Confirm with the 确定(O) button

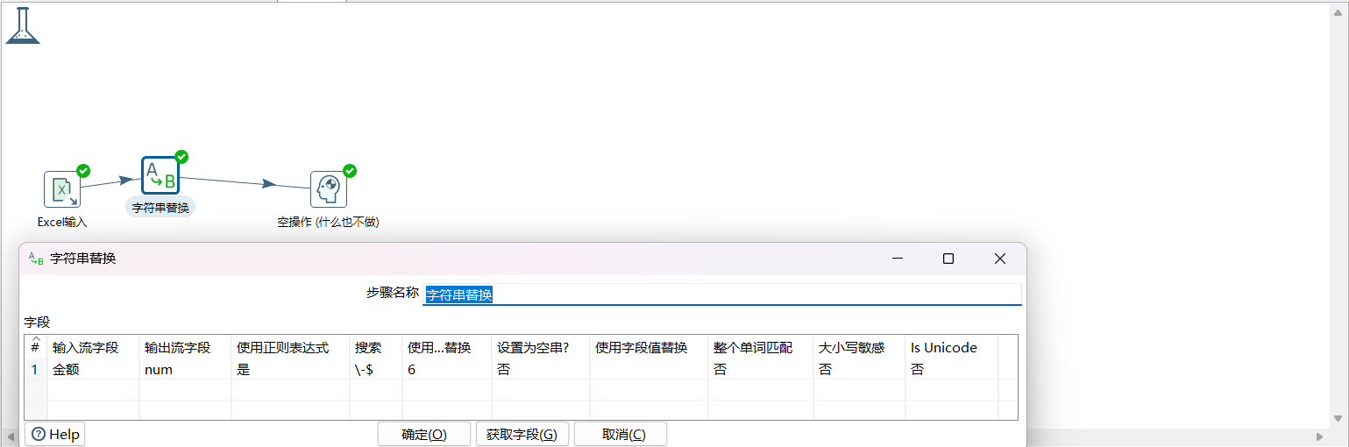point(424,434)
